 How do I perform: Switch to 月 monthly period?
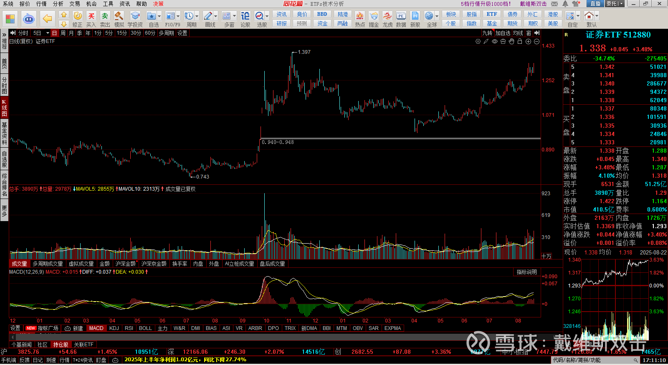(x=71, y=33)
